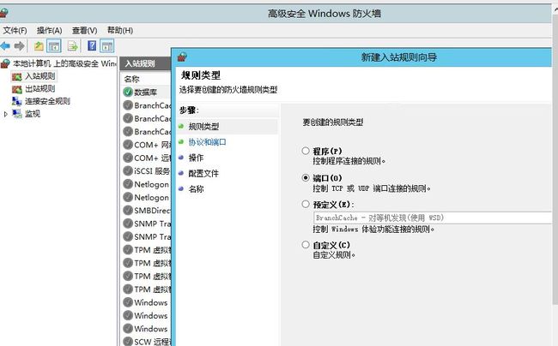The image size is (558, 346).
Task: Click the 出站规则 tree icon
Action: pos(16,89)
